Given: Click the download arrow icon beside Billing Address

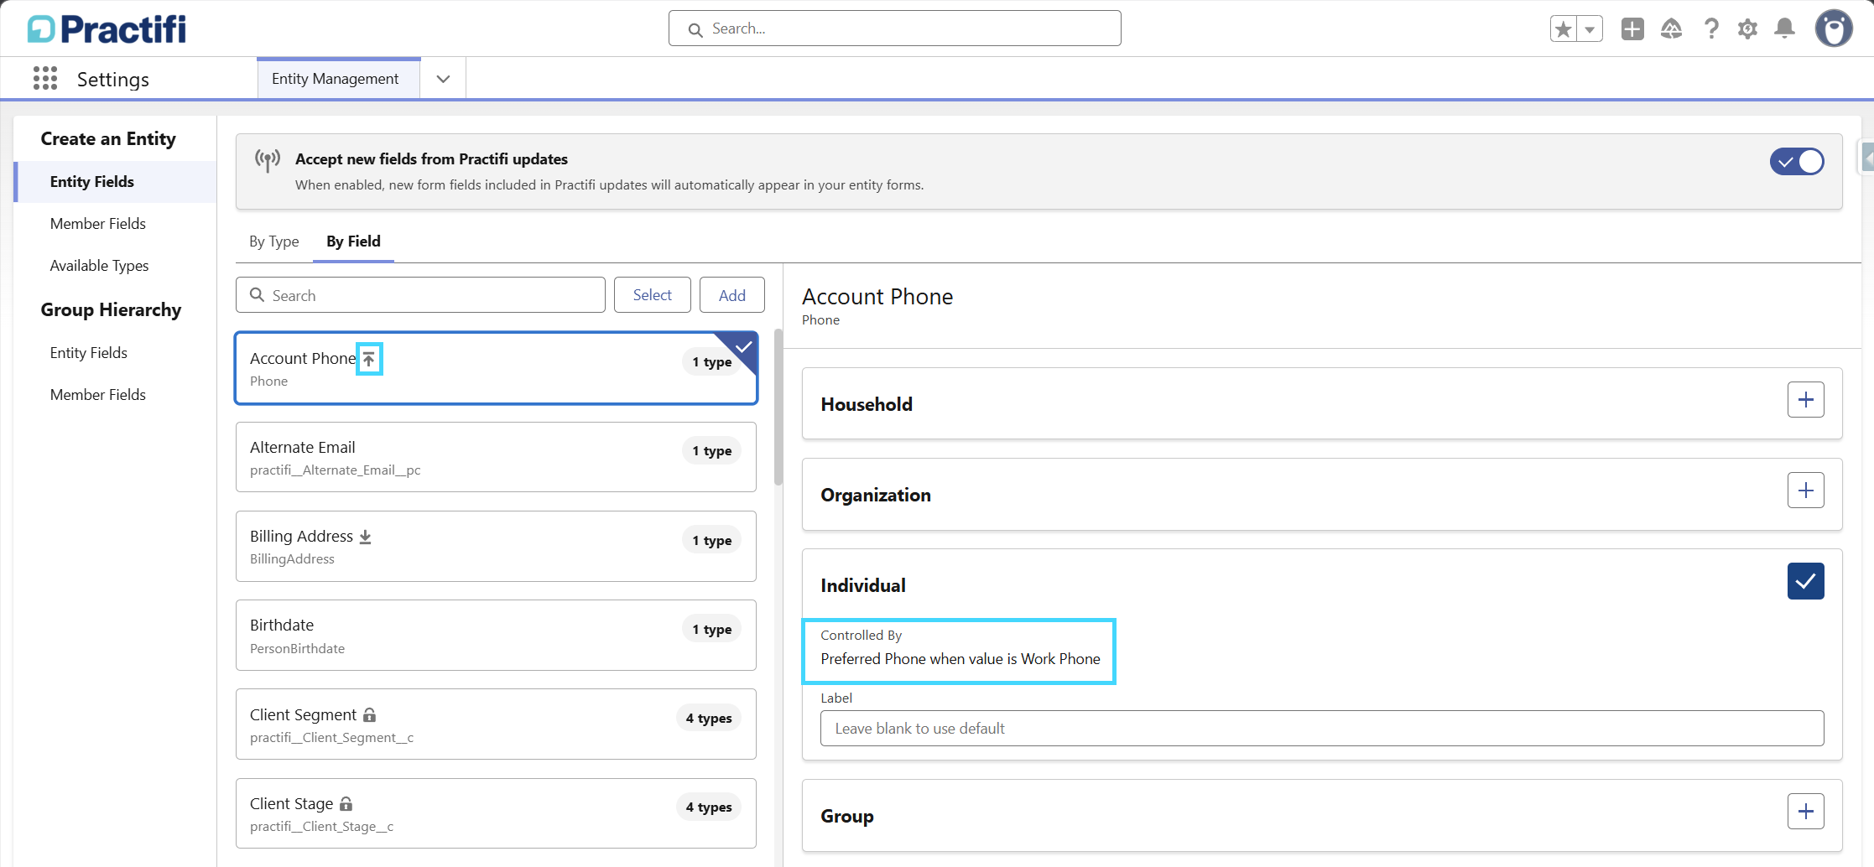Looking at the screenshot, I should tap(366, 537).
